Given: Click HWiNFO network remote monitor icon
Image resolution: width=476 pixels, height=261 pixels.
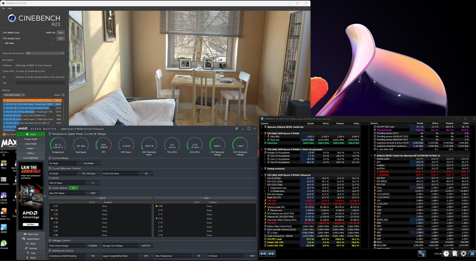Looking at the screenshot, I should (422, 254).
